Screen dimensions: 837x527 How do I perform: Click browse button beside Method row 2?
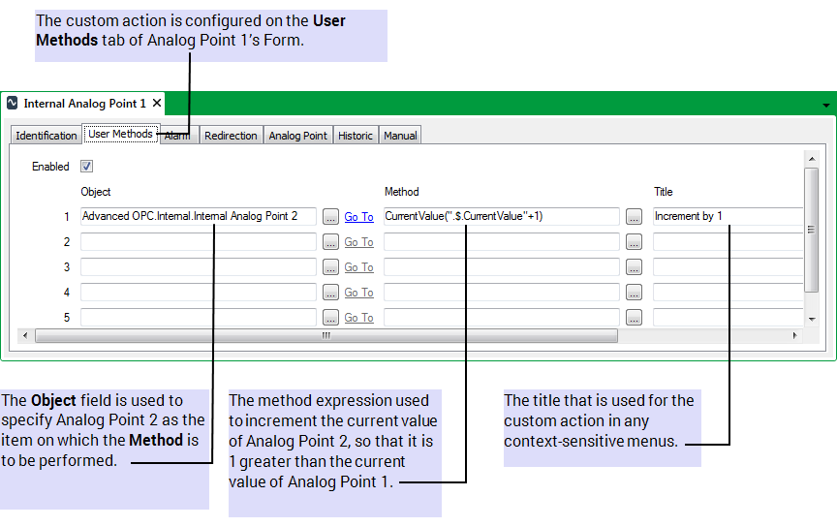click(635, 242)
